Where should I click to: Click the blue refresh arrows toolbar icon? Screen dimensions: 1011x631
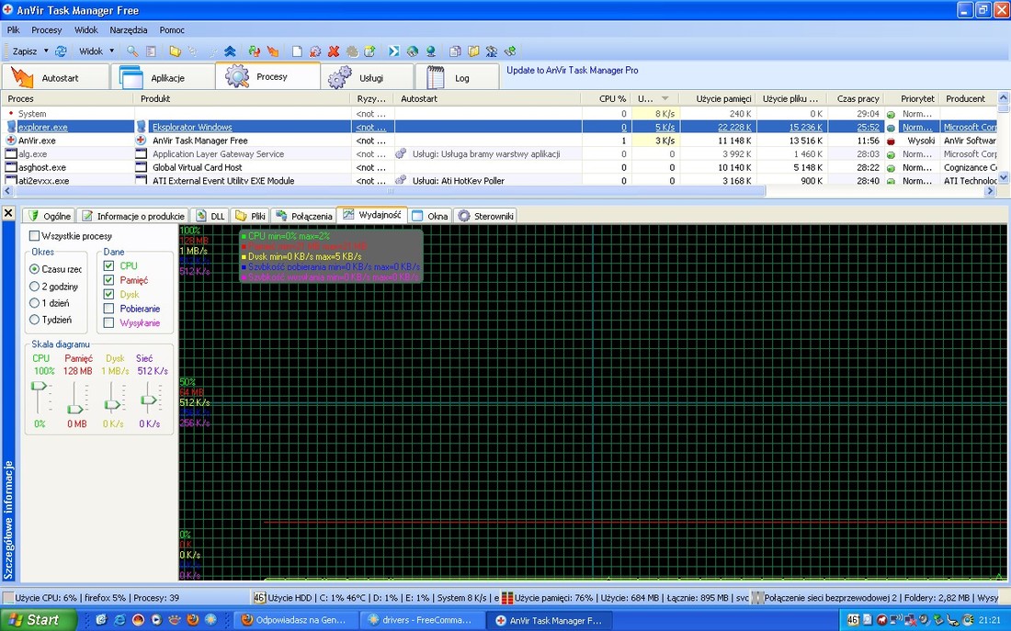click(x=61, y=51)
